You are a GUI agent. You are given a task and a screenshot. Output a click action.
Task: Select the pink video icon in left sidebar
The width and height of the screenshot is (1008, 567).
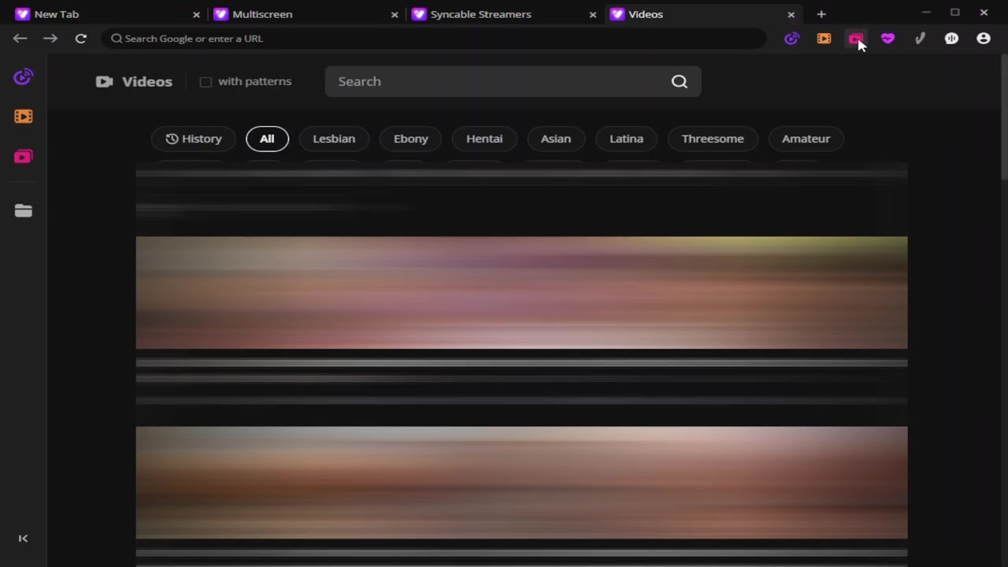coord(23,157)
